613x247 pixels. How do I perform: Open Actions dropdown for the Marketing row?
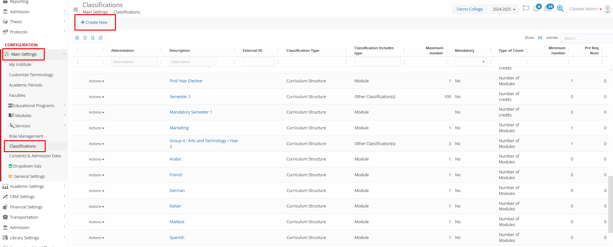[x=96, y=128]
